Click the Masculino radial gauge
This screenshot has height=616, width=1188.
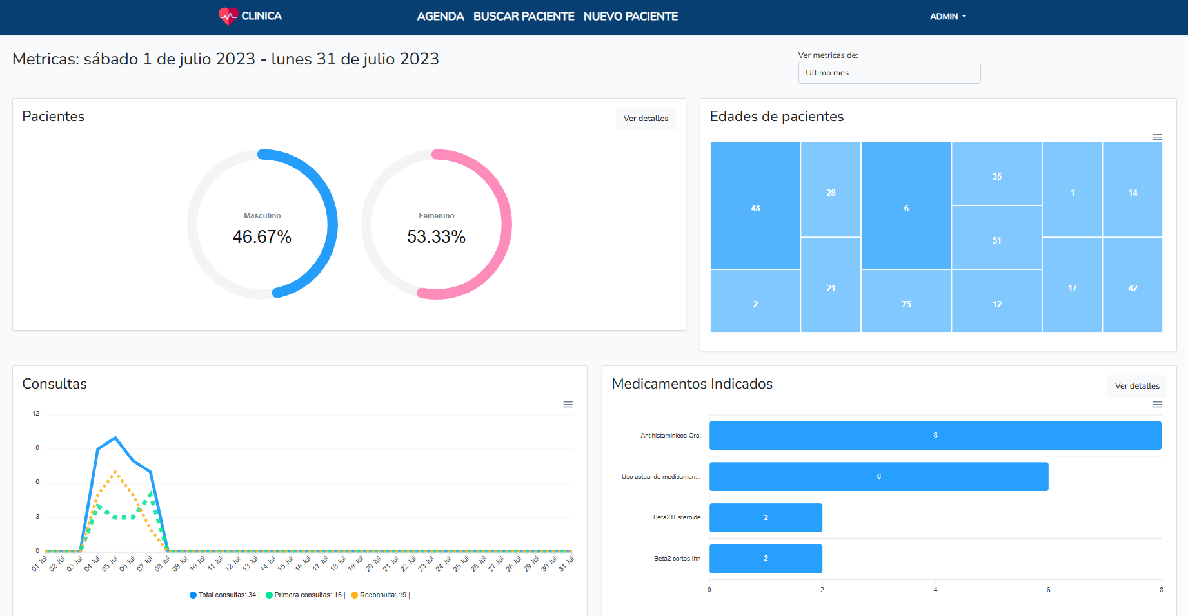[262, 224]
